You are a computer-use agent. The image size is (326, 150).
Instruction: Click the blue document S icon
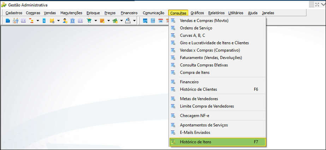[x=44, y=21]
